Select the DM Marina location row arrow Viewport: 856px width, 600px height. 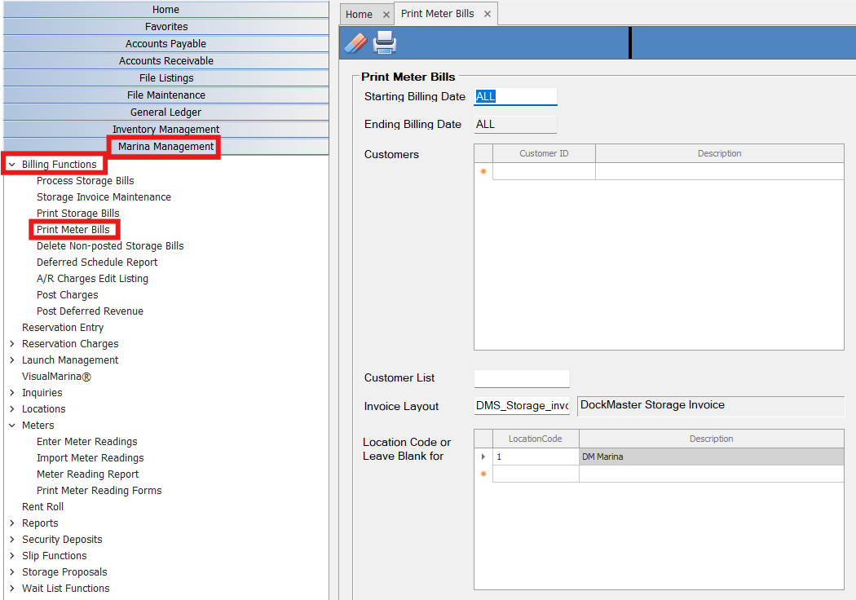click(483, 457)
